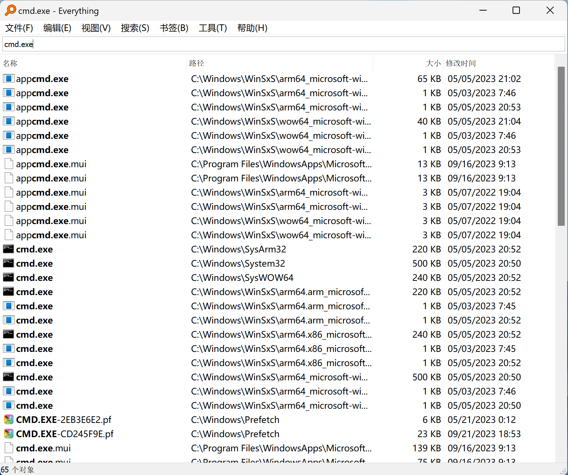Click the 路径 column header
568x475 pixels.
[197, 63]
